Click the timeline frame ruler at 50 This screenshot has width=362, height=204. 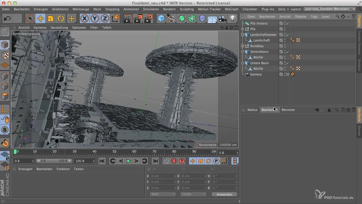(115, 152)
